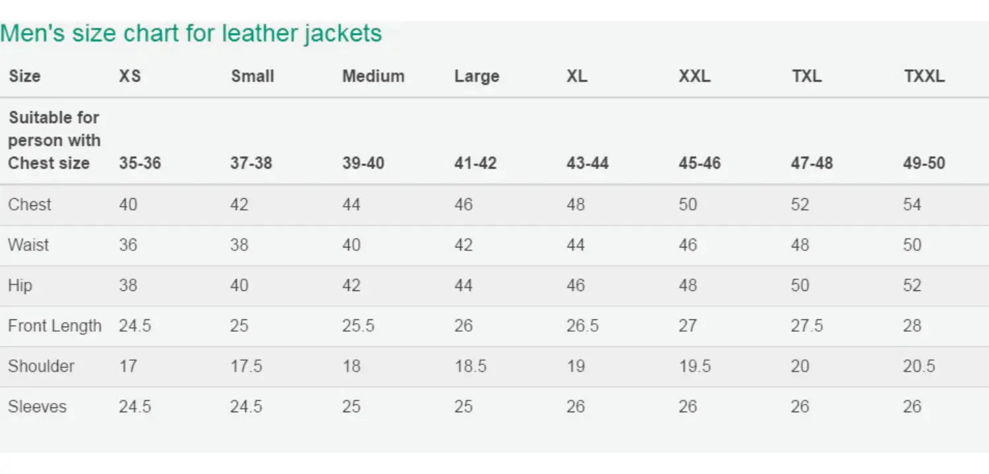Viewport: 989px width, 474px height.
Task: Click the Waist row label
Action: [28, 245]
